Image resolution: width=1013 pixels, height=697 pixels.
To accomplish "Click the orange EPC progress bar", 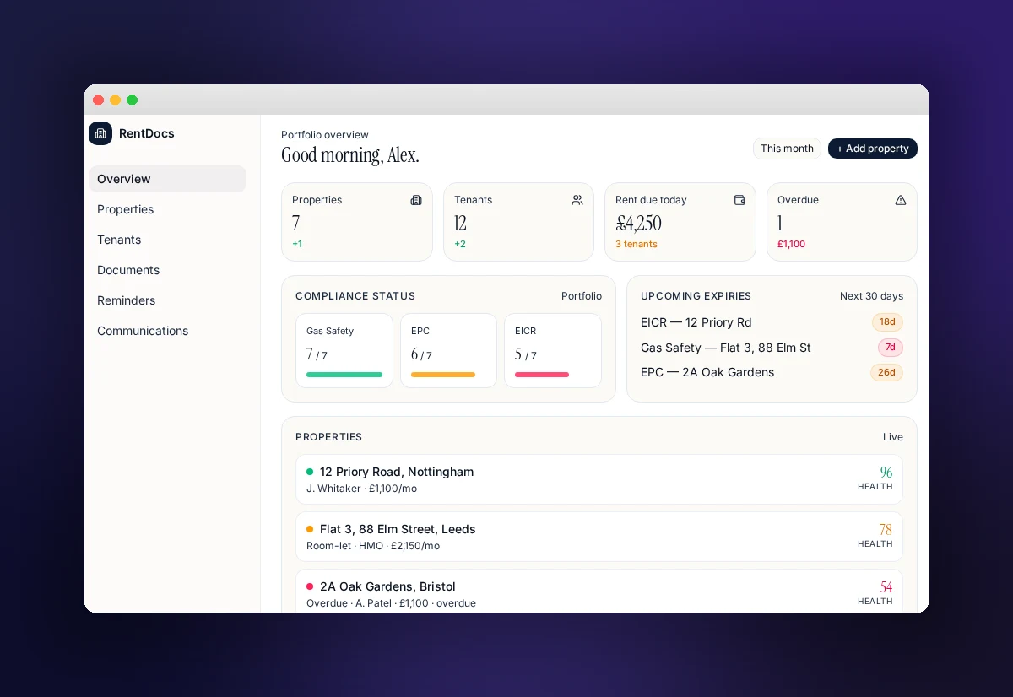I will (x=443, y=375).
